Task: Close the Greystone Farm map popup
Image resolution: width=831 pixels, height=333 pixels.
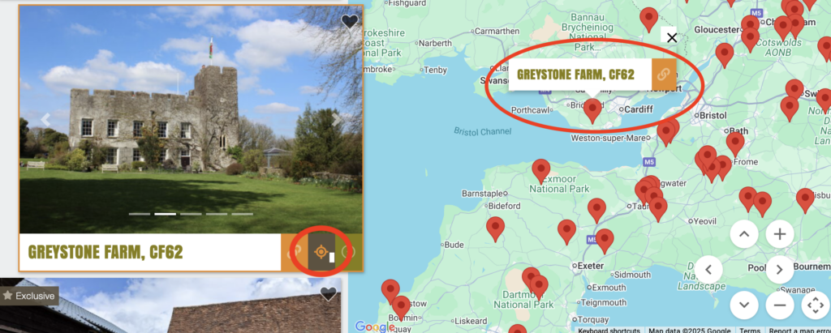Action: click(671, 38)
